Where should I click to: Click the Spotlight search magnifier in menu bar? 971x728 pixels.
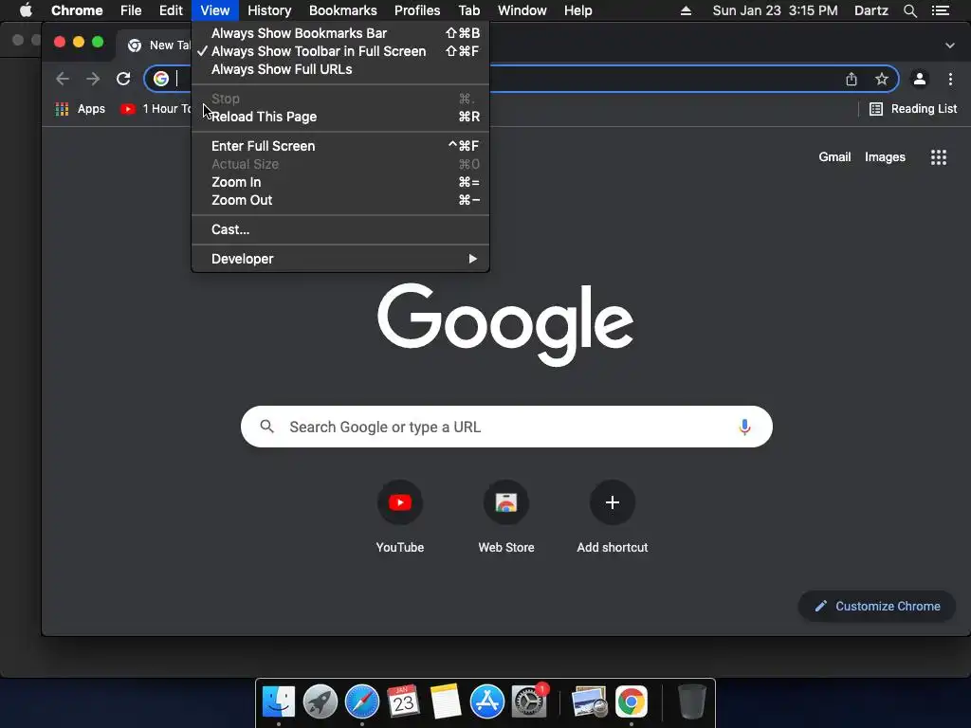pos(909,10)
